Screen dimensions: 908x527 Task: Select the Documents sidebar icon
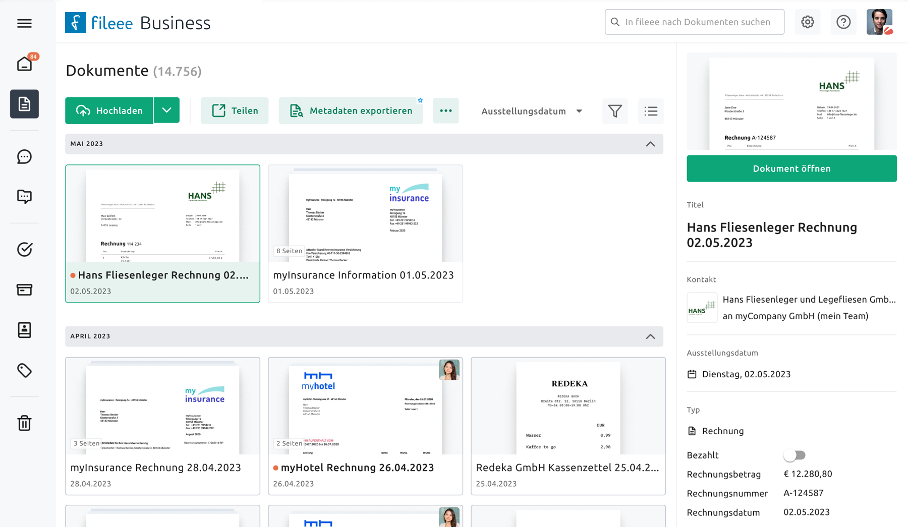coord(24,104)
